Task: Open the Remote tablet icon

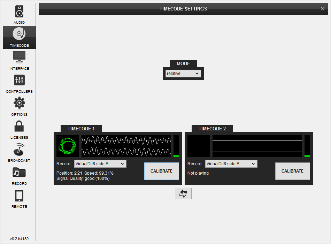Action: tap(19, 196)
